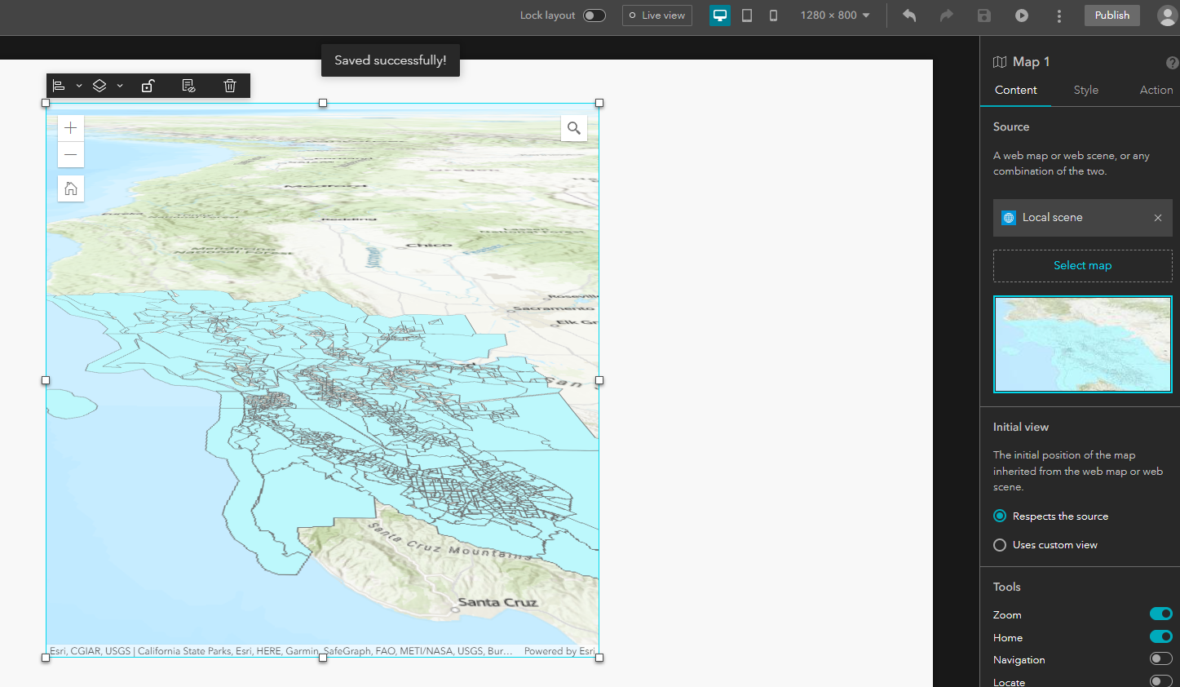Open the map search magnifier tool

[573, 128]
